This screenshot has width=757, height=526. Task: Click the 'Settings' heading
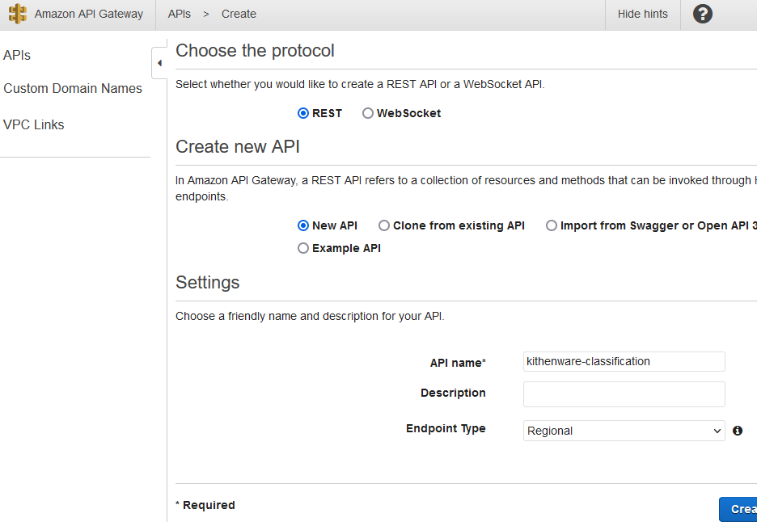click(208, 283)
